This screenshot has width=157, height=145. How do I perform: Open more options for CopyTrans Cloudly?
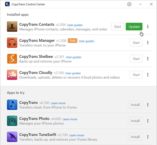[x=148, y=75]
